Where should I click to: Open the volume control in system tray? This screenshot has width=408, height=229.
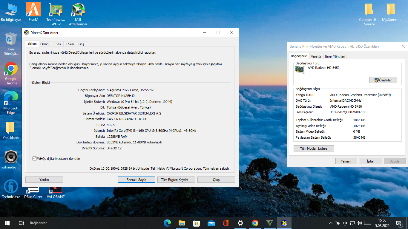pyautogui.click(x=359, y=223)
